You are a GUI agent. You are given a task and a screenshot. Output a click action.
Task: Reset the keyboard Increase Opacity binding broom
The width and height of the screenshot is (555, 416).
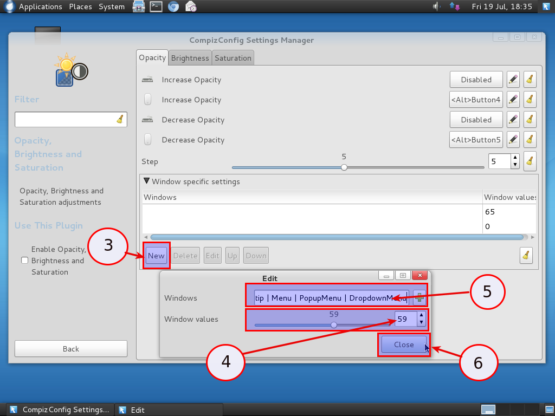[x=530, y=80]
